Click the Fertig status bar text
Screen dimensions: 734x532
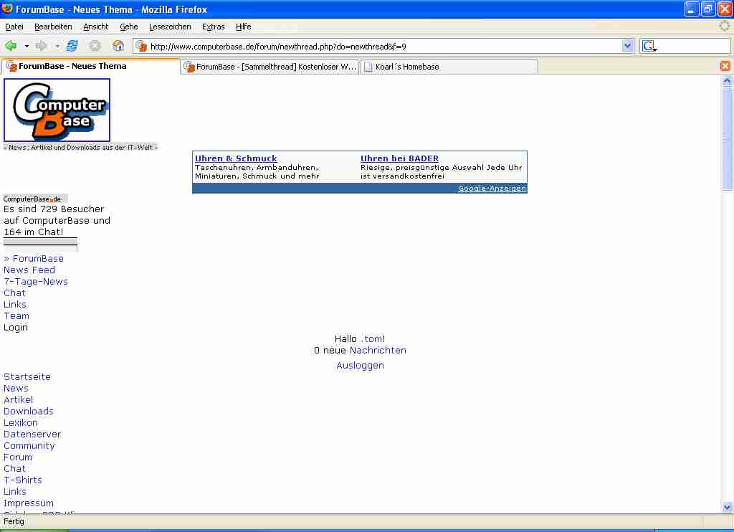coord(14,521)
